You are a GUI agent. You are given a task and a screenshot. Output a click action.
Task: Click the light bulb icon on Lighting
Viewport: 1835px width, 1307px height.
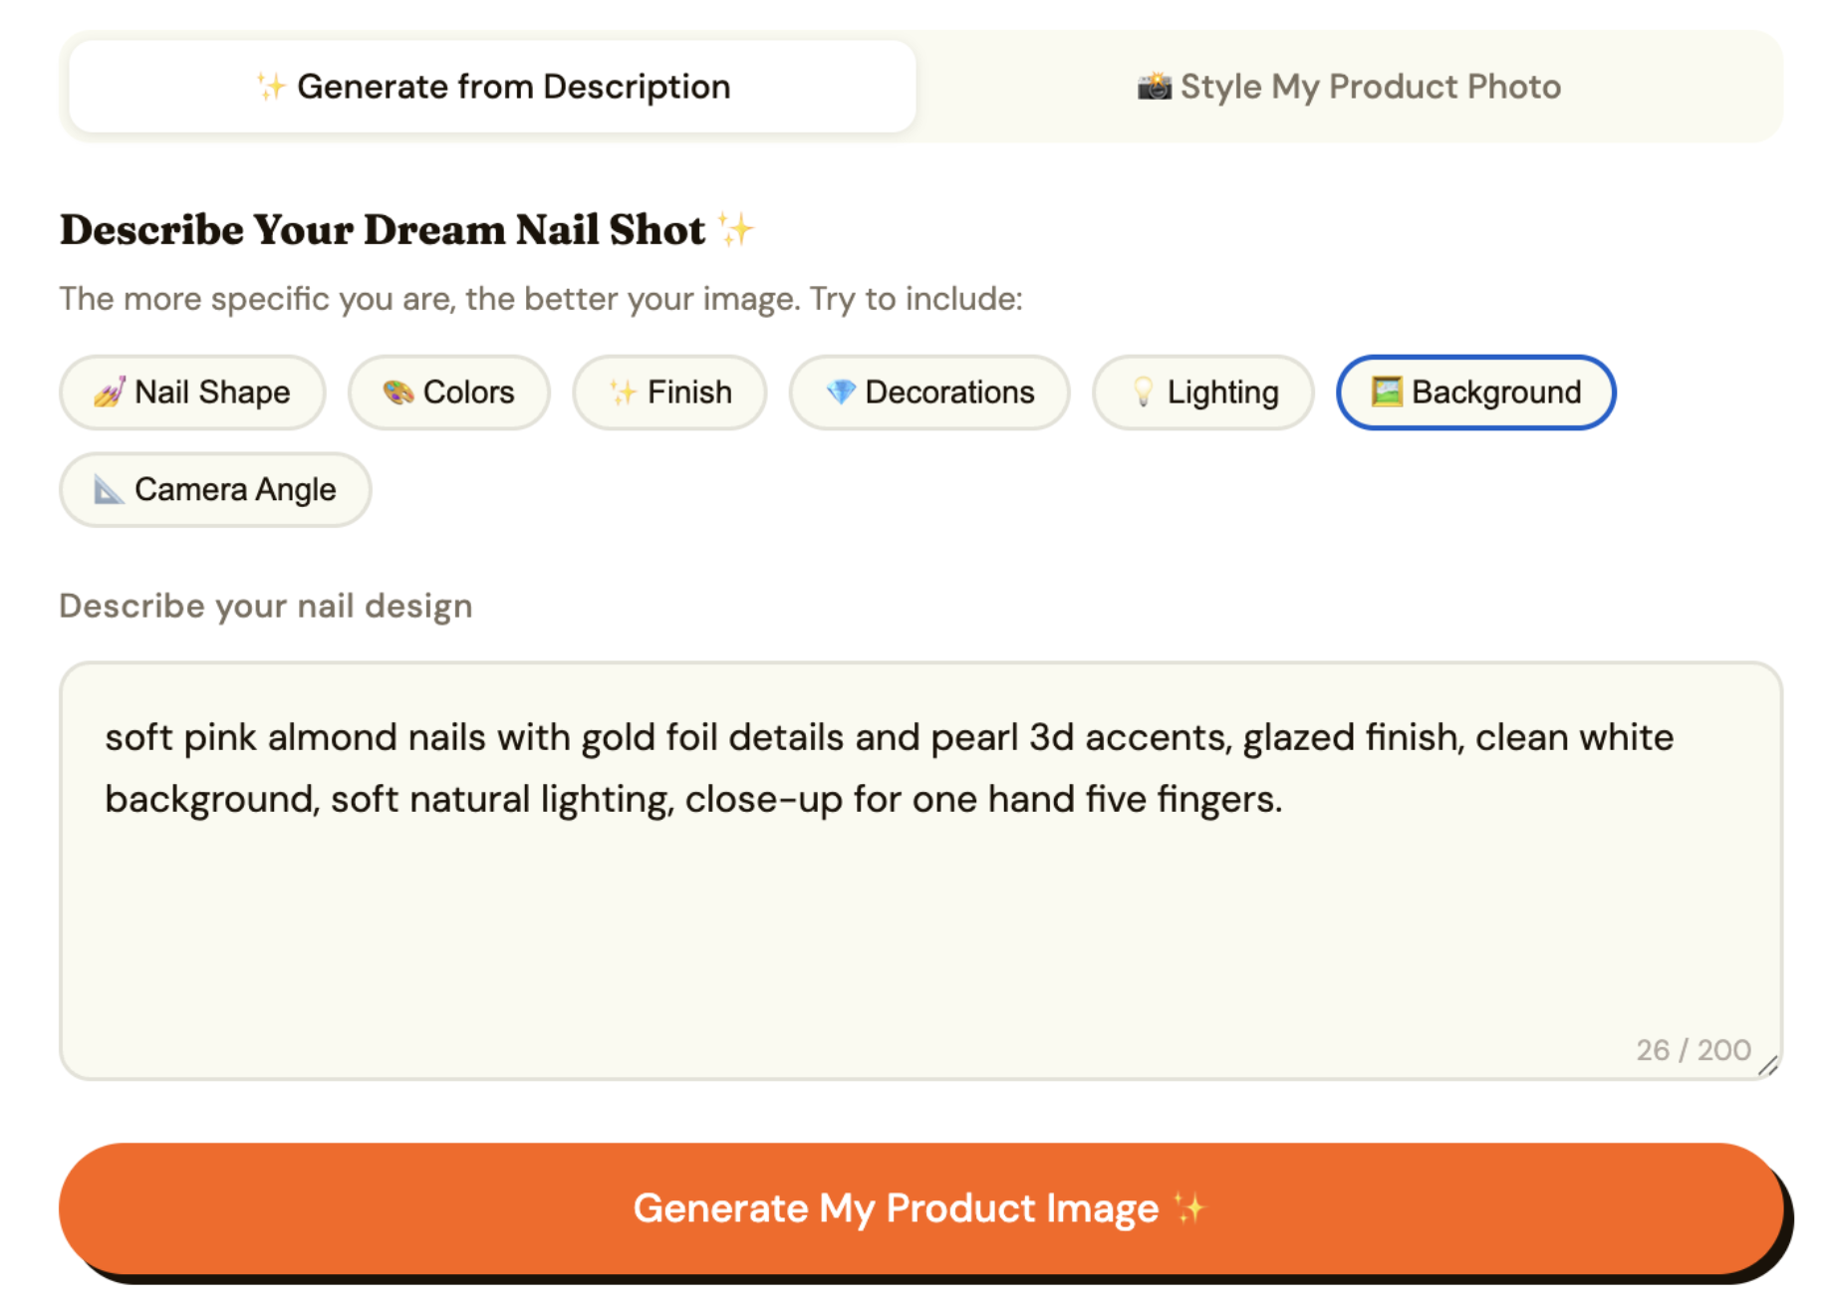(1143, 392)
